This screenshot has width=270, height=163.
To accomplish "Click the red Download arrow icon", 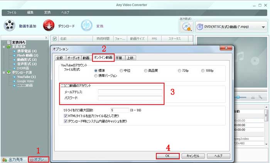I will tap(49, 25).
